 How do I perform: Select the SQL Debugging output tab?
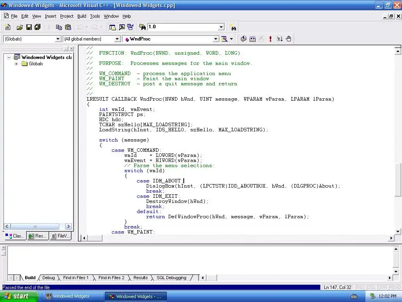pyautogui.click(x=172, y=278)
